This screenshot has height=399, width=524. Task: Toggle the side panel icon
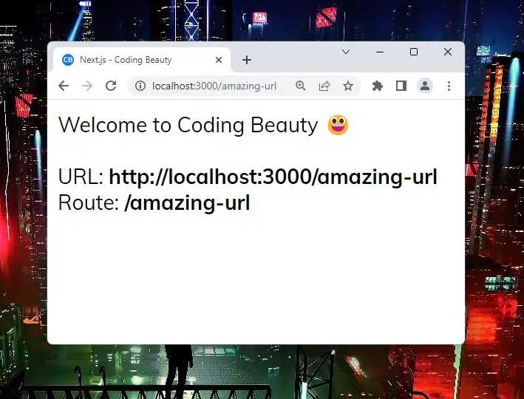tap(401, 86)
